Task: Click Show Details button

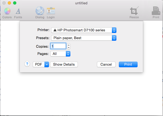Action: [64, 64]
